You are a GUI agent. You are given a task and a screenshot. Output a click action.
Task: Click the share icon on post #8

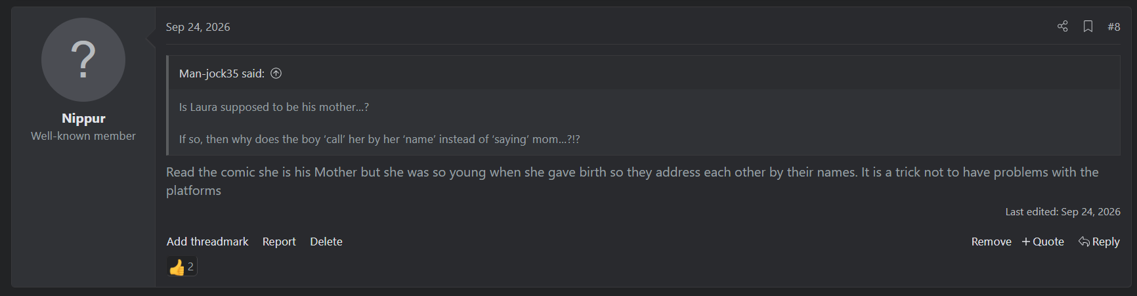[x=1062, y=26]
